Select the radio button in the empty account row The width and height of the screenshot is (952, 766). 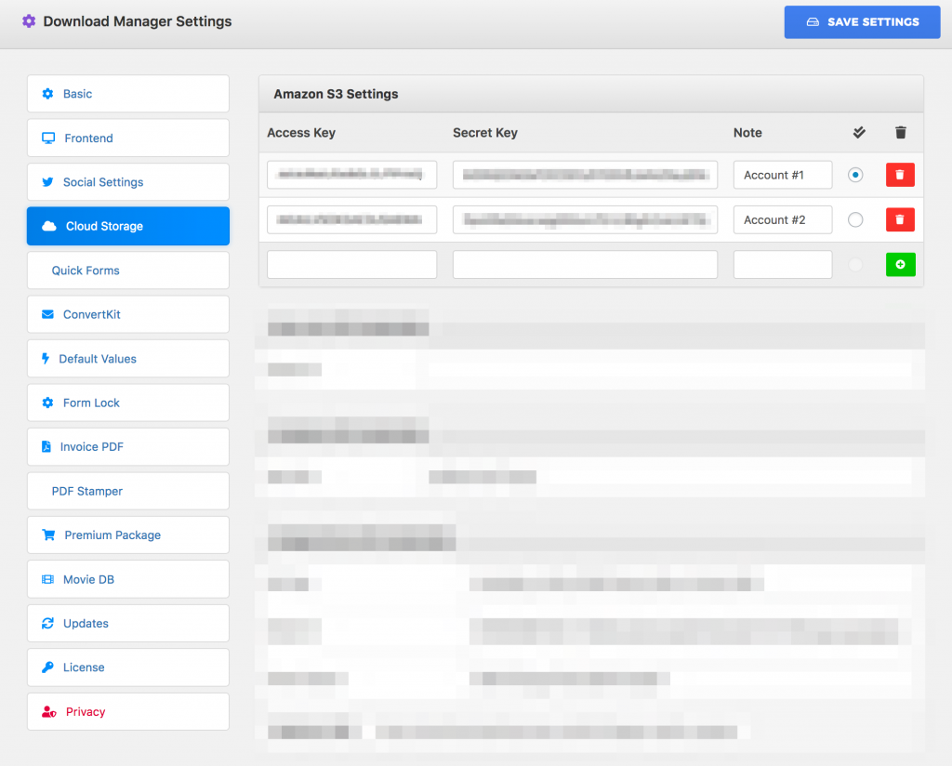(855, 264)
